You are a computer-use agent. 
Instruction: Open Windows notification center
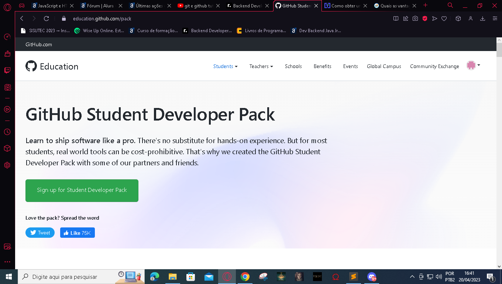tap(491, 277)
